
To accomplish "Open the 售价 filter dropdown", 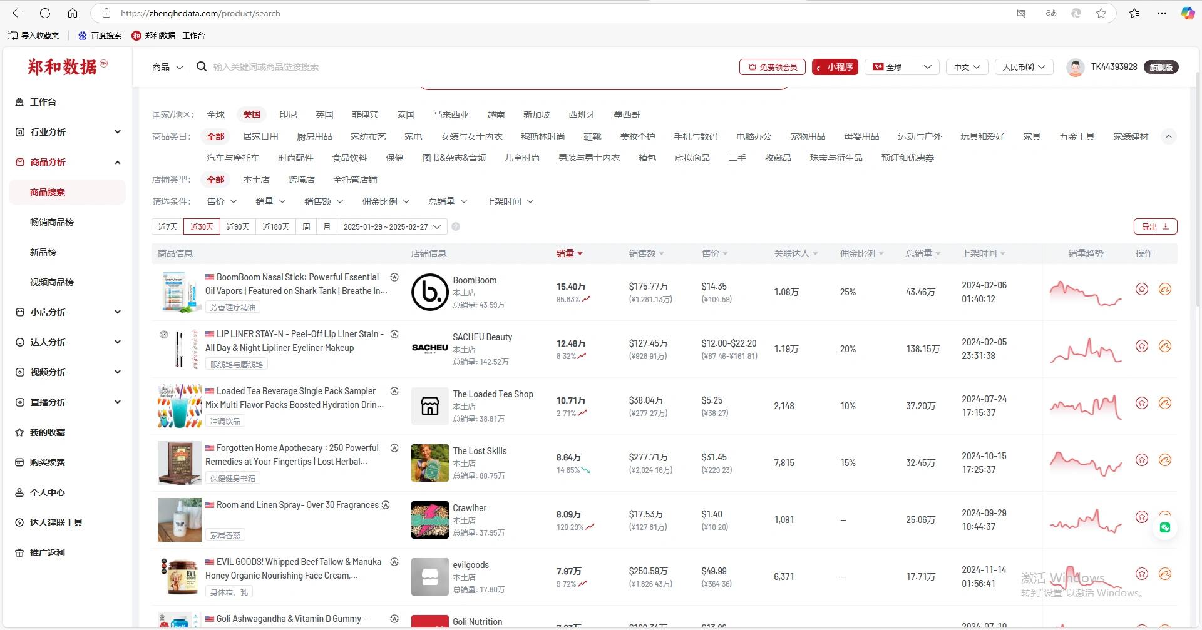I will click(222, 201).
